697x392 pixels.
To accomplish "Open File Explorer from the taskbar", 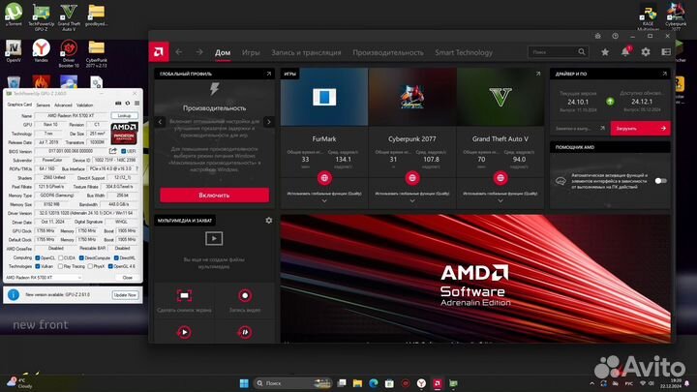I will pos(357,383).
